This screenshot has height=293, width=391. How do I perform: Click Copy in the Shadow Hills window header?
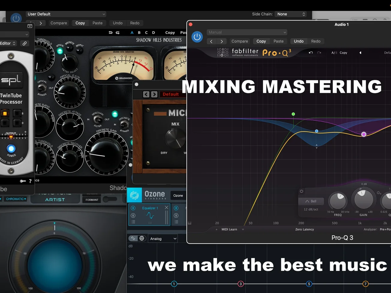point(80,23)
